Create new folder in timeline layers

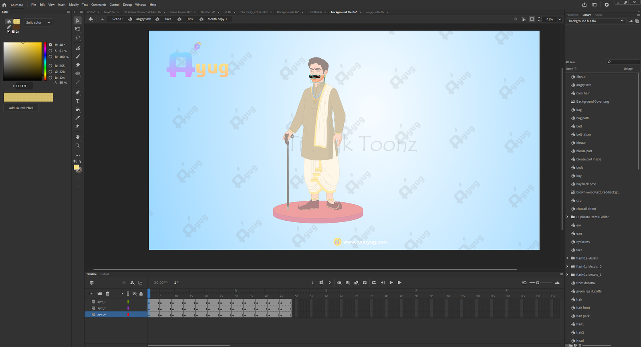pos(99,294)
